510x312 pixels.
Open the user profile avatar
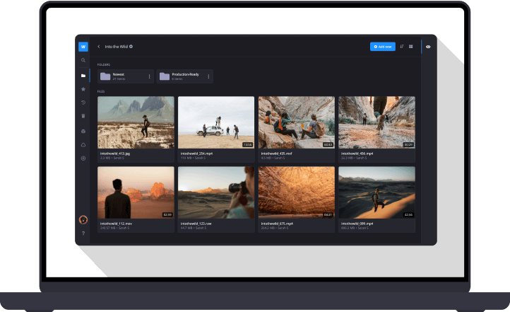click(83, 219)
